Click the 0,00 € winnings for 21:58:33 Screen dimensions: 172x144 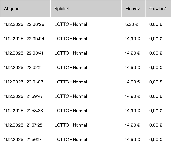[156, 111]
